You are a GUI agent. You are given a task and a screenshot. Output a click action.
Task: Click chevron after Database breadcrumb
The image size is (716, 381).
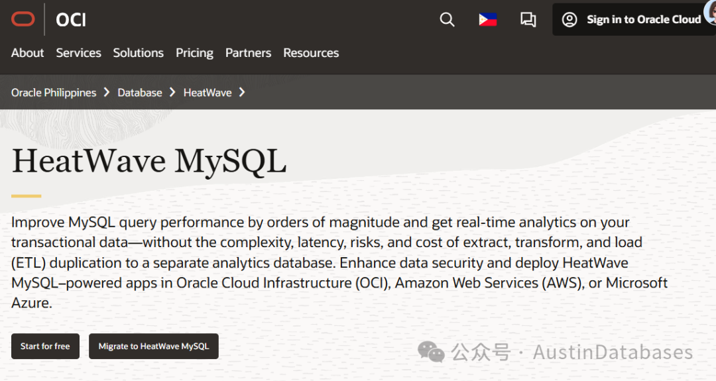tap(172, 92)
